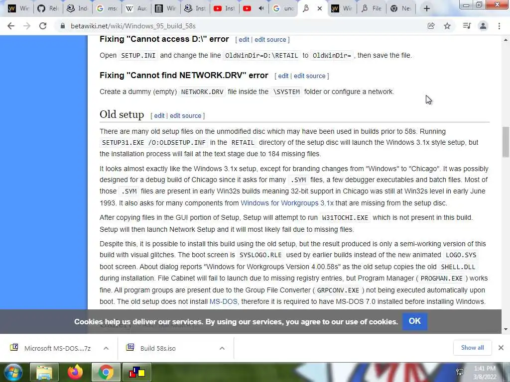Click the 'SYSLOGO.RLE' code text
The image size is (510, 382).
(x=260, y=255)
